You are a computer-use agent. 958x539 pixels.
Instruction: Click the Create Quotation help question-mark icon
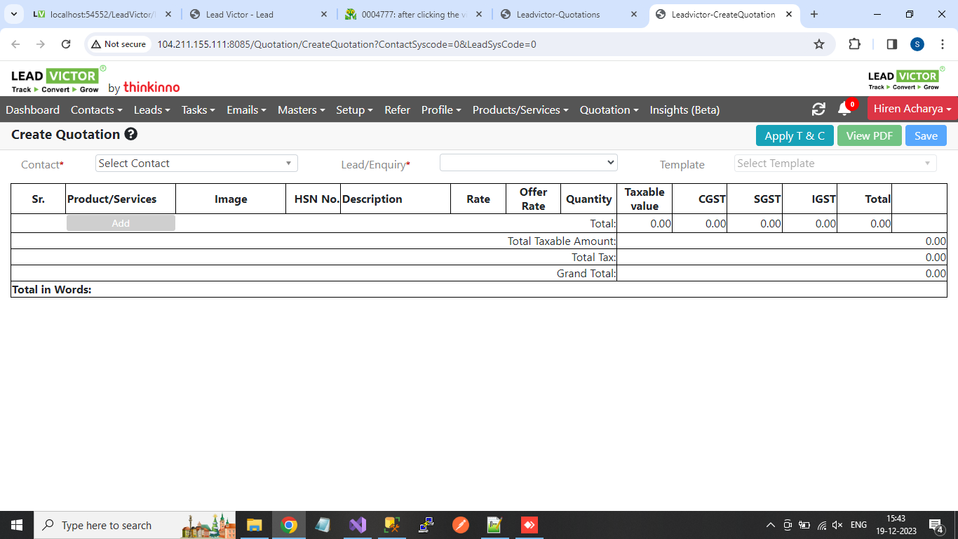pos(131,134)
